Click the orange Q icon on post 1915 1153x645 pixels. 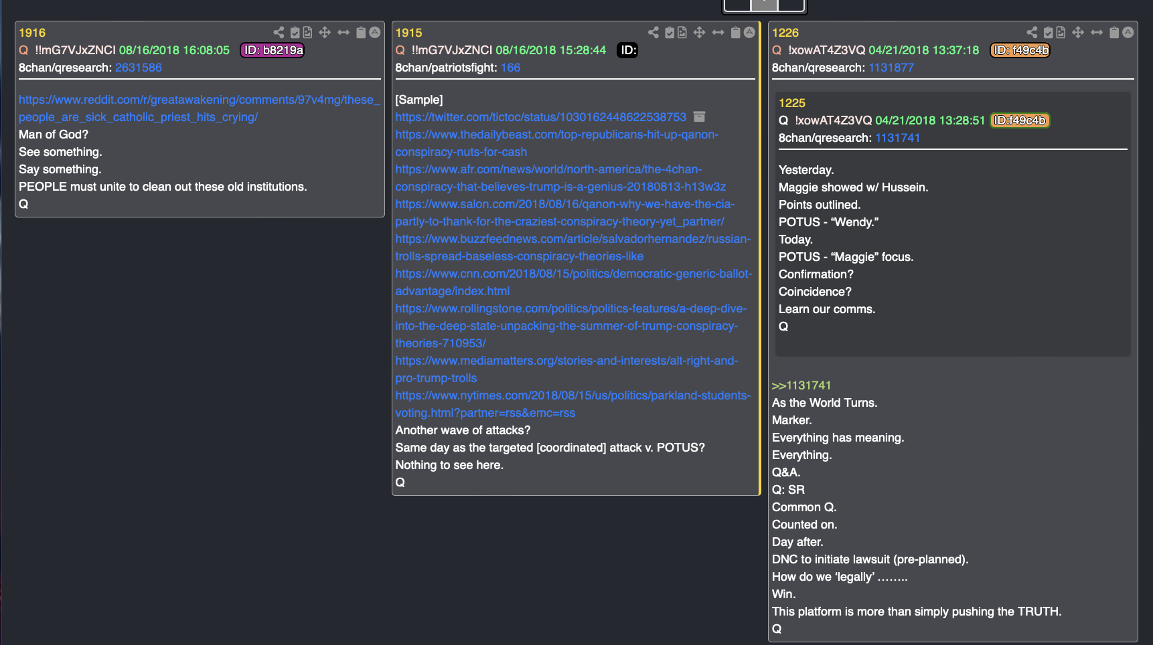pos(400,50)
